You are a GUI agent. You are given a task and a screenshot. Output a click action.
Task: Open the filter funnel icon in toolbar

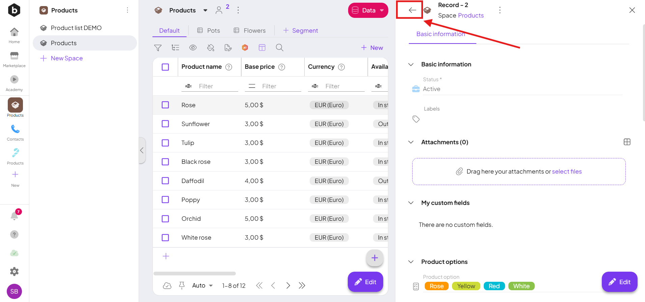158,48
